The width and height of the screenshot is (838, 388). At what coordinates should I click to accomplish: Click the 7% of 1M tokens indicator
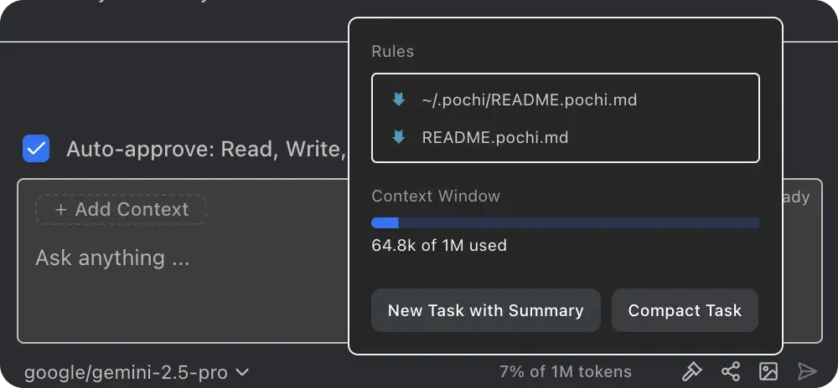pos(566,372)
